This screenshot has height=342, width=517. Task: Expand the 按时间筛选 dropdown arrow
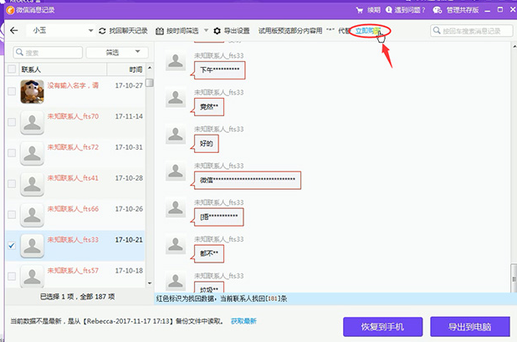click(206, 30)
